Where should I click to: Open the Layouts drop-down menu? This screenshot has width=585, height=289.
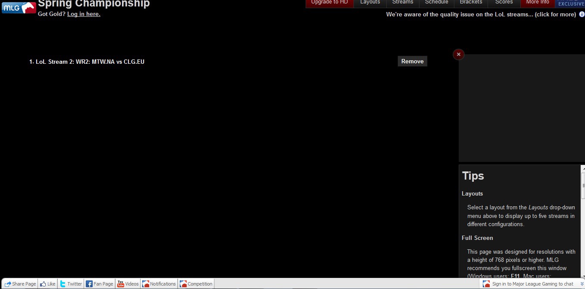tap(370, 3)
